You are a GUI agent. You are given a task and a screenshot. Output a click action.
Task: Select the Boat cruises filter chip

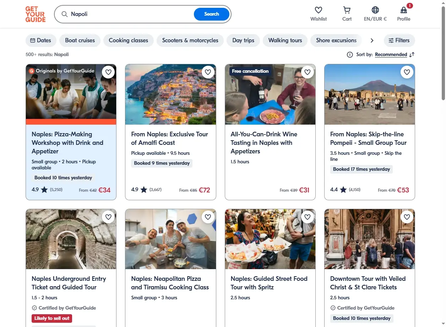(x=80, y=40)
